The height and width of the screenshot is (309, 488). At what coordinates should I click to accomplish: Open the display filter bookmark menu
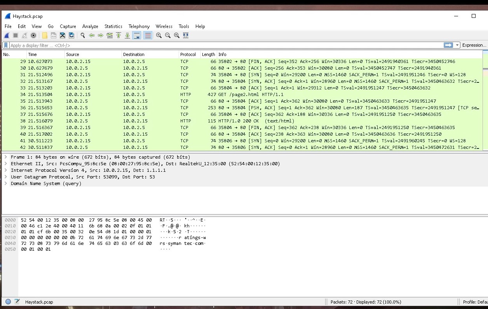[x=6, y=45]
